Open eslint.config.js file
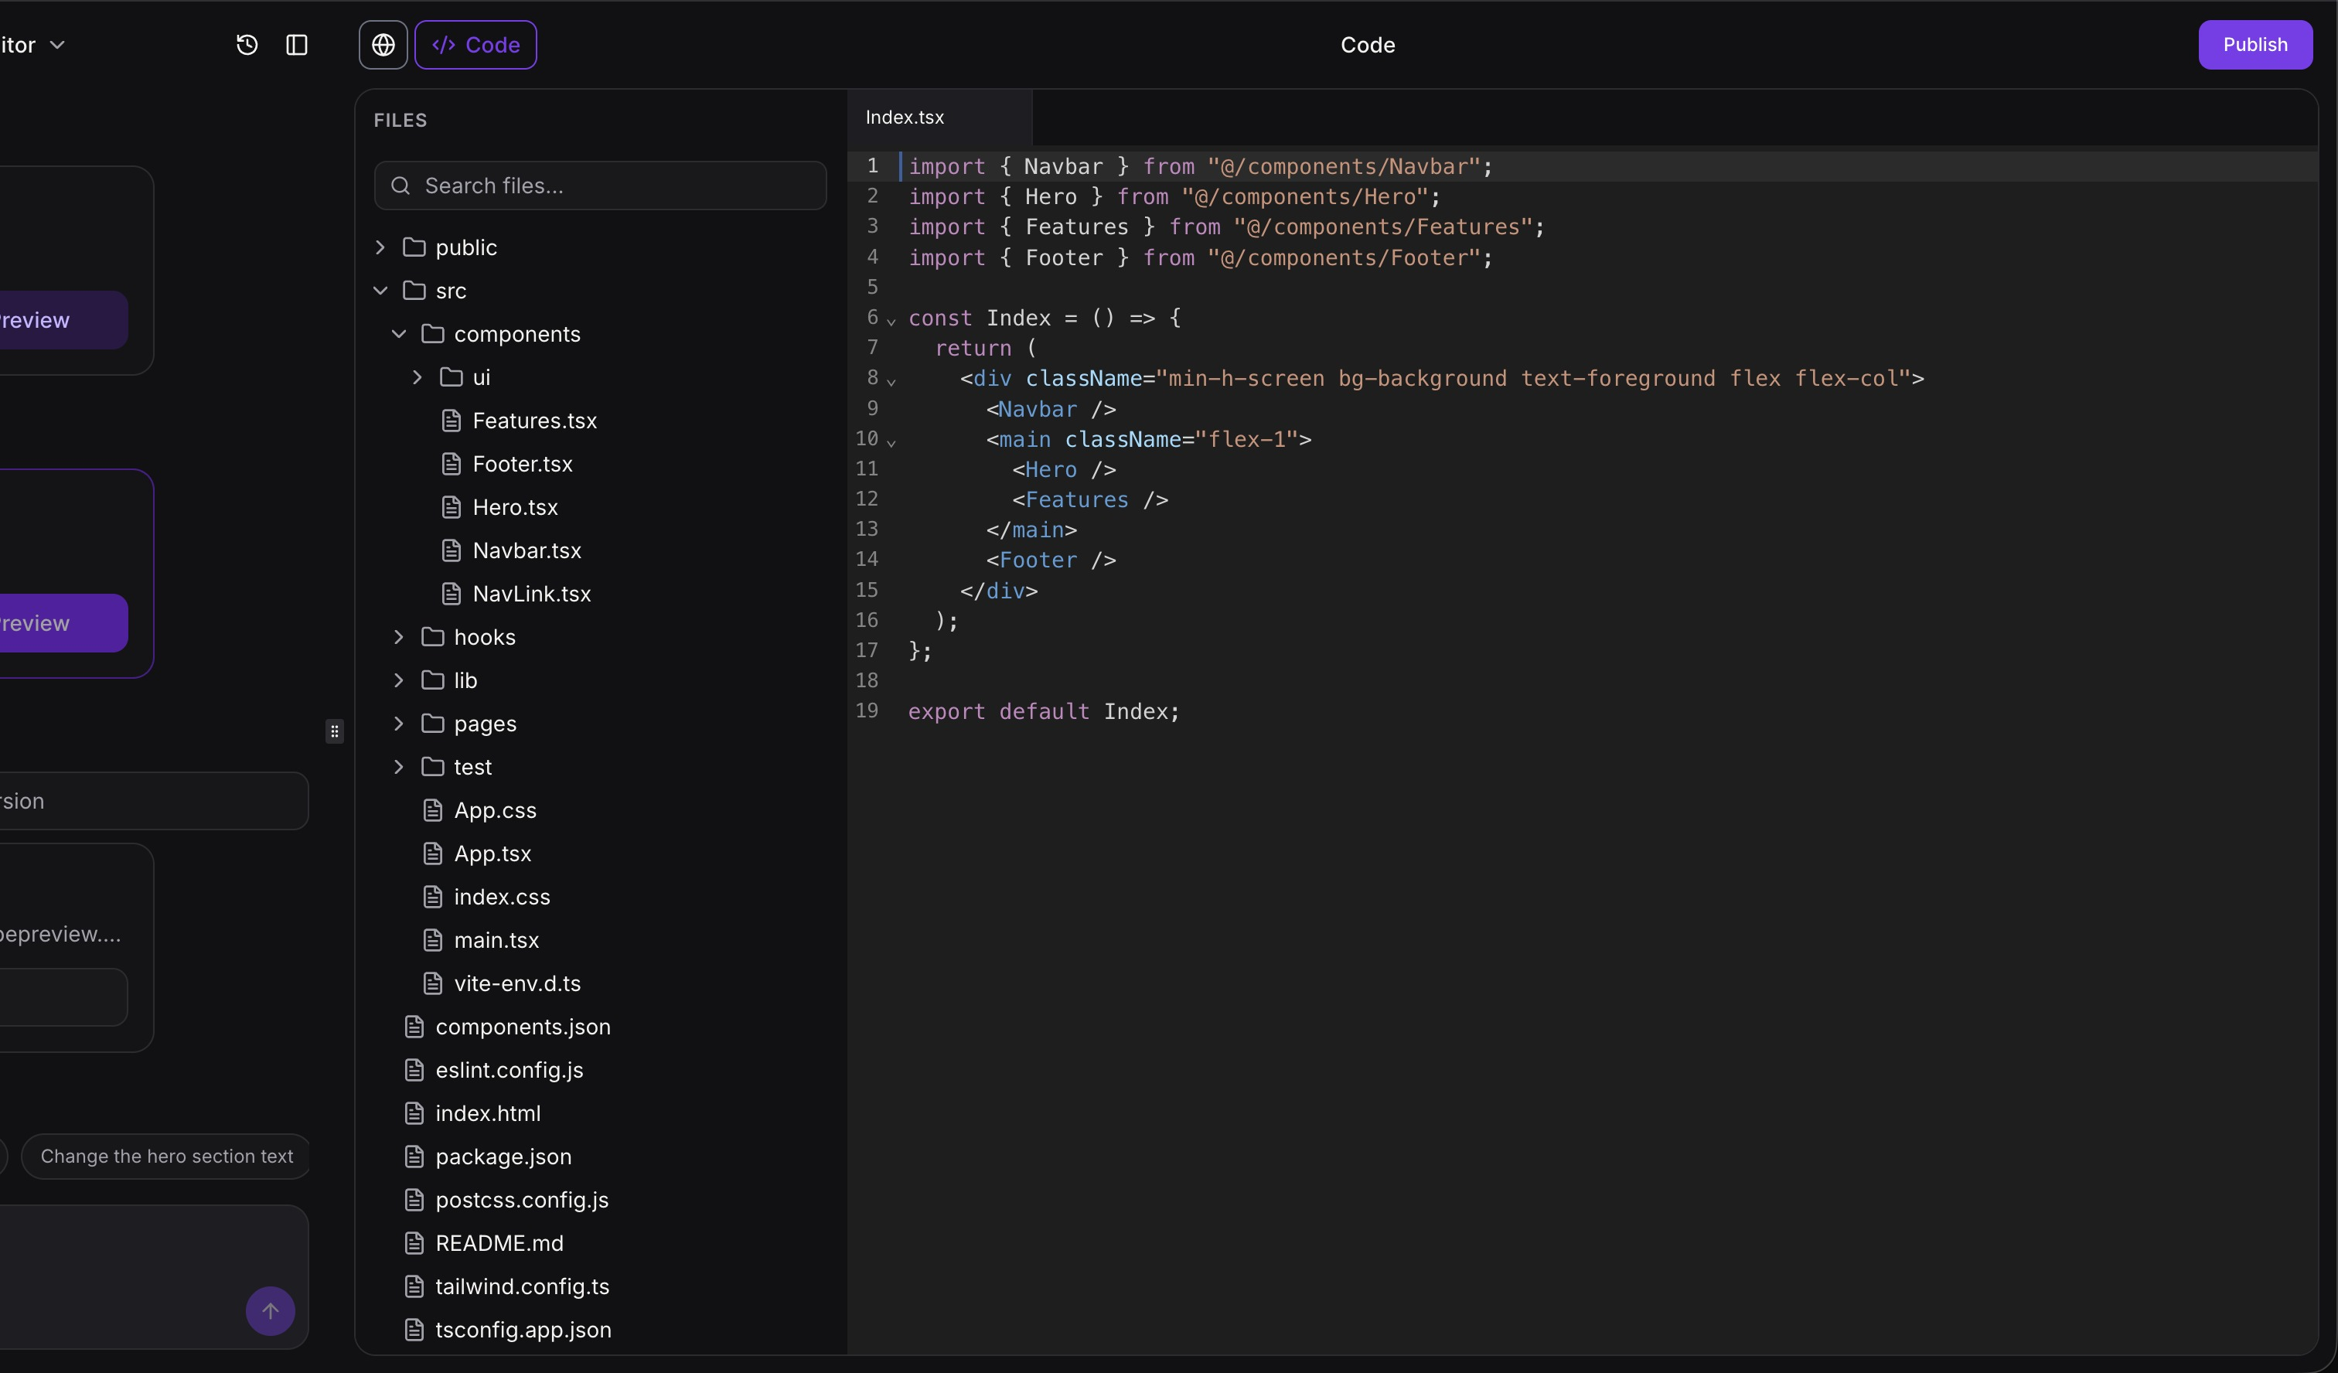The height and width of the screenshot is (1373, 2338). 510,1070
